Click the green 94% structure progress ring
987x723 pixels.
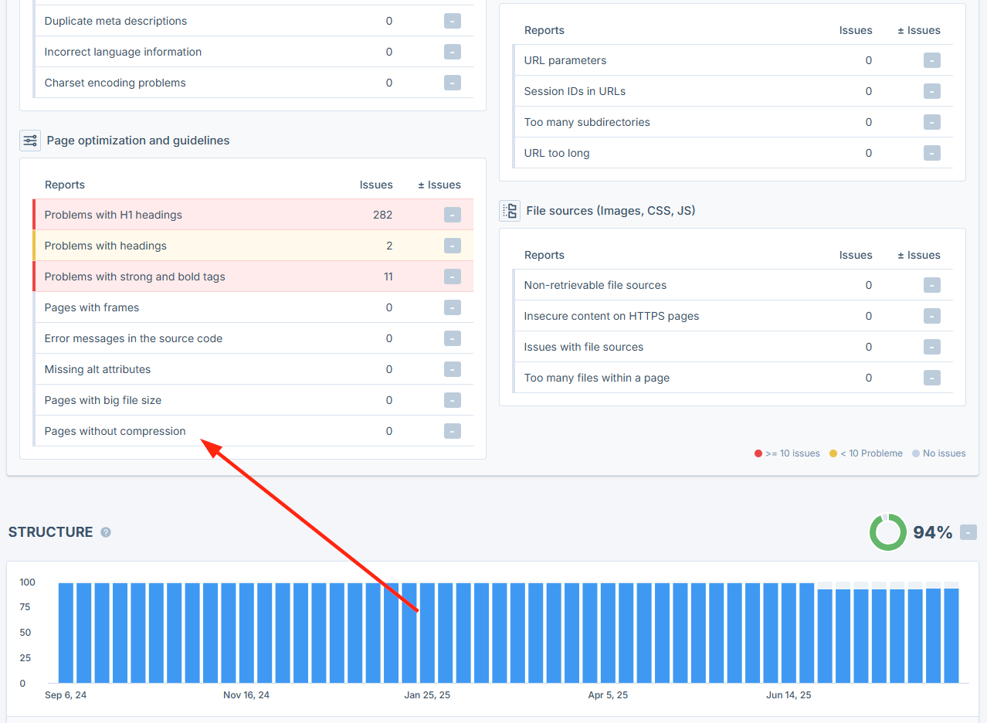pos(887,532)
